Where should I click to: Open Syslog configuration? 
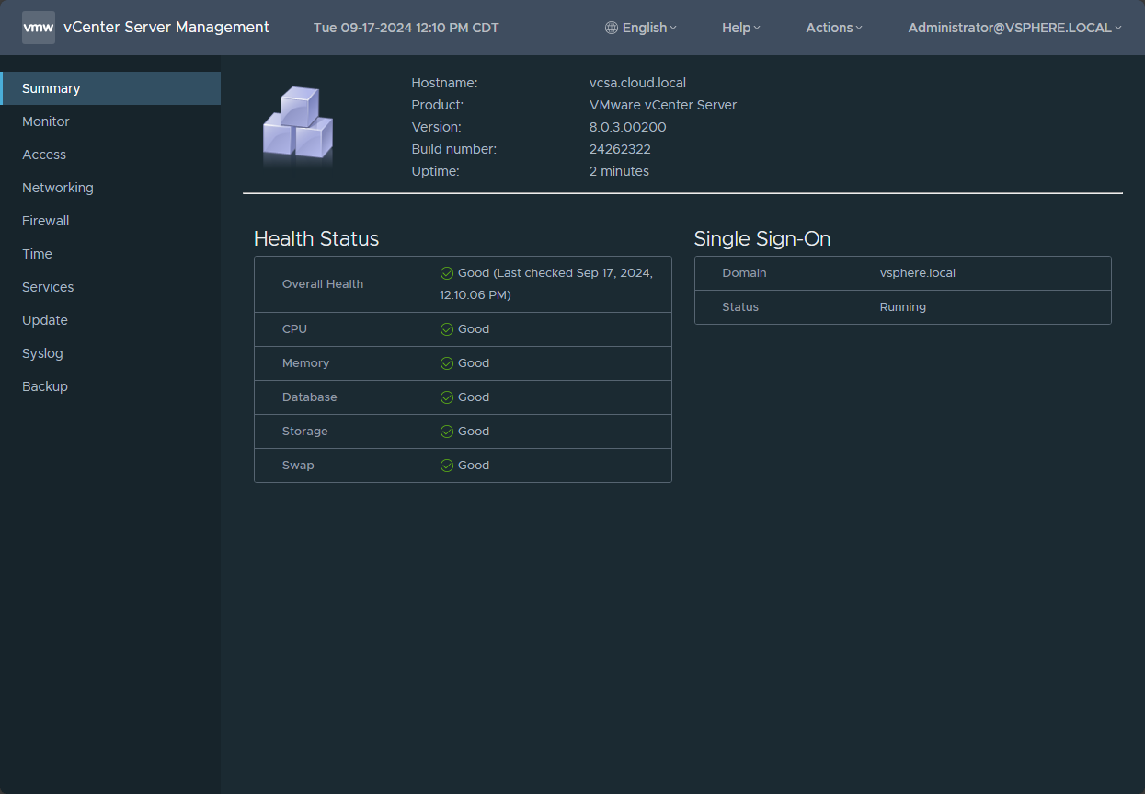(110, 353)
